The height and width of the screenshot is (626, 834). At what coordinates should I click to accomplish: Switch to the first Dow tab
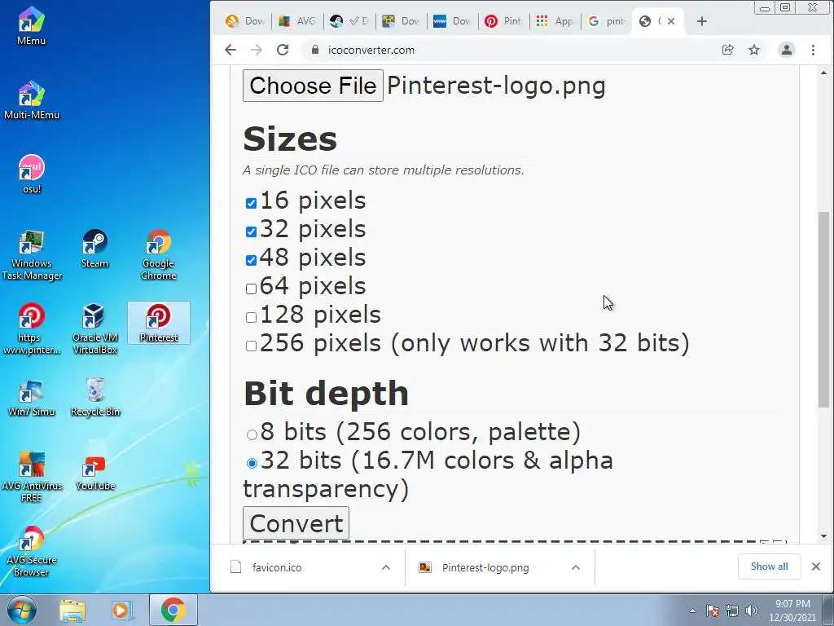tap(245, 21)
